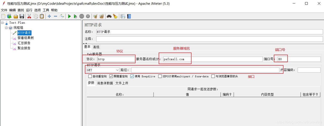The width and height of the screenshot is (324, 126).
Task: Switch to the 消息体数据 tab
Action: coord(105,83)
